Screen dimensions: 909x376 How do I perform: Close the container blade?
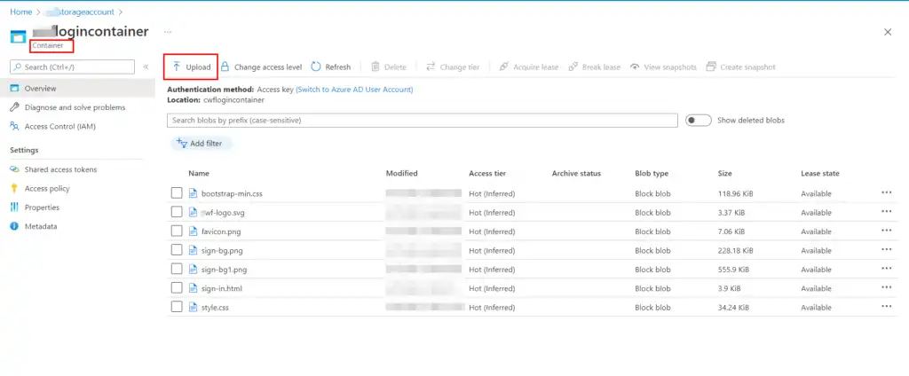point(888,33)
